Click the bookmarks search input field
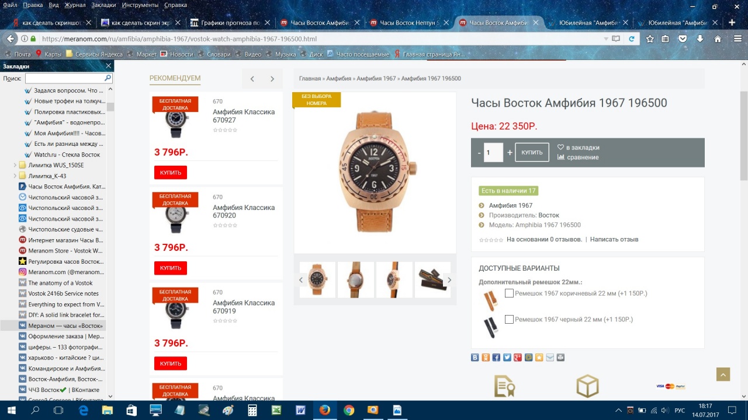 (x=68, y=78)
